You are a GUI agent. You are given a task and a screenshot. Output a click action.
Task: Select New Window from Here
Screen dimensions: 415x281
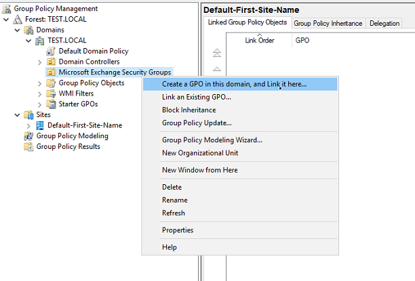pyautogui.click(x=240, y=170)
